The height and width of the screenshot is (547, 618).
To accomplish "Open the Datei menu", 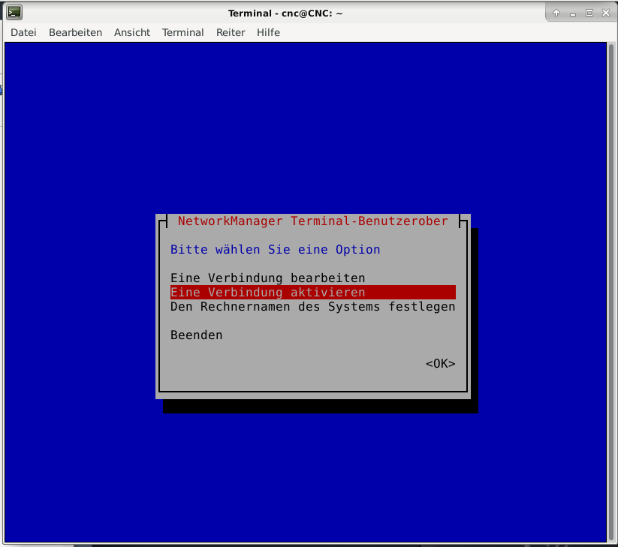I will (x=23, y=32).
